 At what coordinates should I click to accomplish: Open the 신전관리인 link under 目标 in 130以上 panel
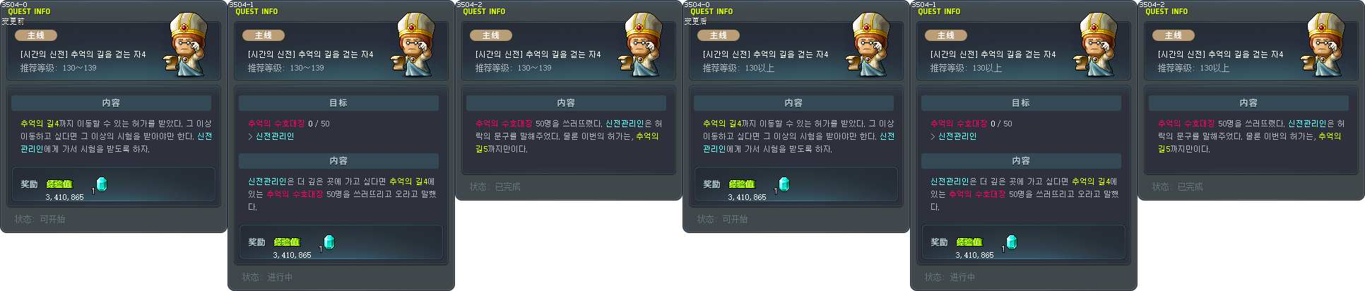957,136
